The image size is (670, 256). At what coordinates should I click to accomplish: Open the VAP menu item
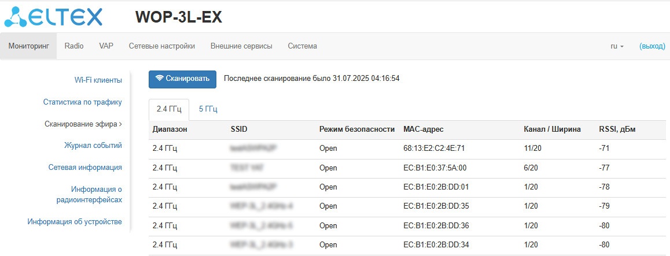tap(106, 46)
